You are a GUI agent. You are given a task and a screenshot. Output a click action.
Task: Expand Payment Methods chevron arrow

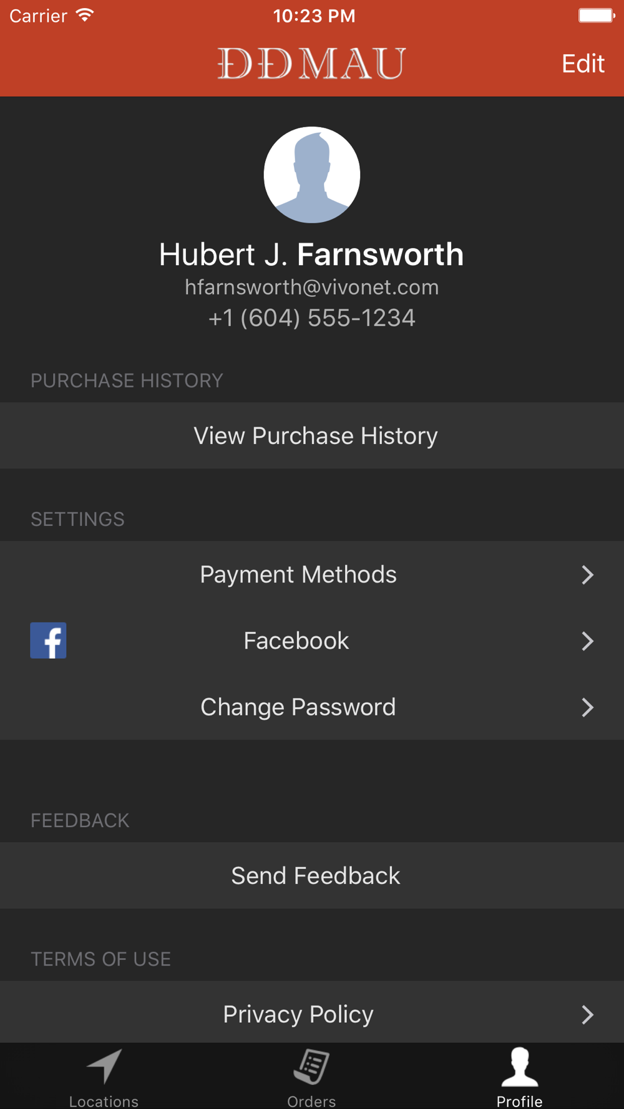(587, 575)
